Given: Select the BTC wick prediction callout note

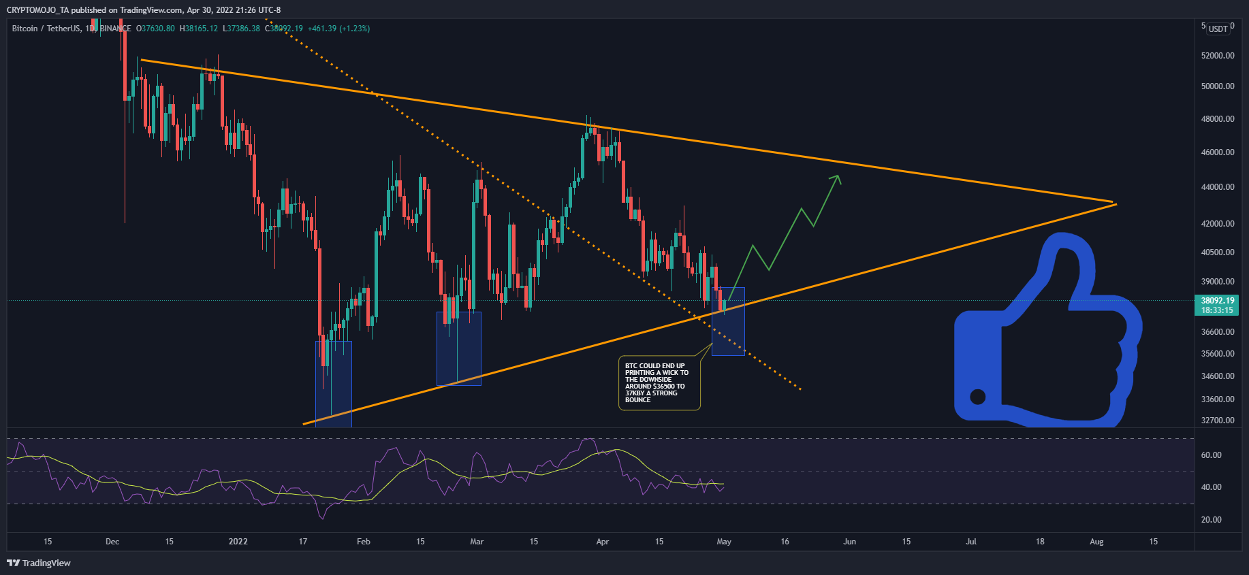Looking at the screenshot, I should 659,383.
